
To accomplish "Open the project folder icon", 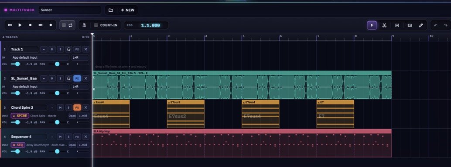I will [x=111, y=10].
